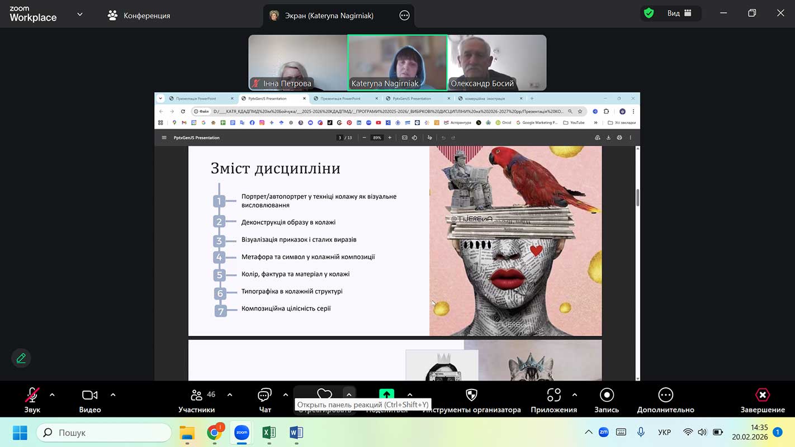Click the green encryption shield icon

point(649,13)
